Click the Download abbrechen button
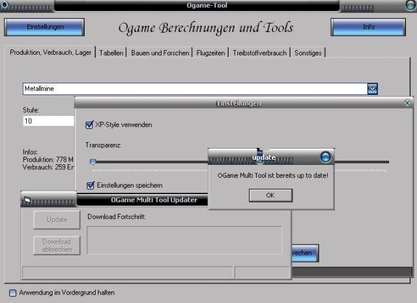Image resolution: width=417 pixels, height=303 pixels. [57, 246]
